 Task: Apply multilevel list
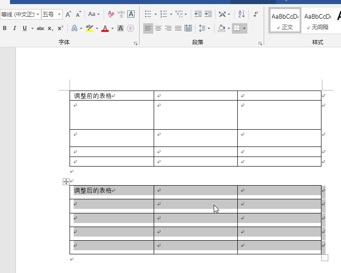(180, 15)
